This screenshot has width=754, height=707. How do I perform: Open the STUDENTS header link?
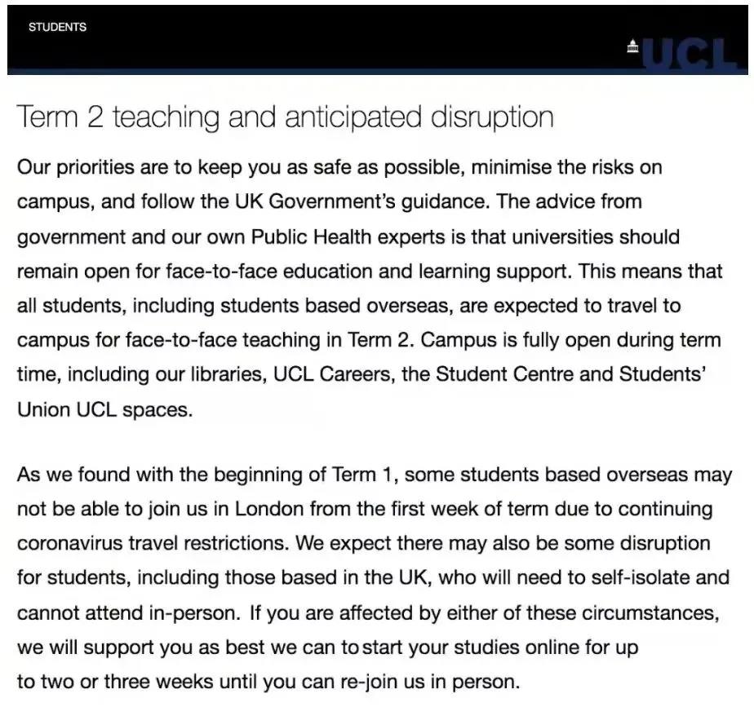[57, 27]
